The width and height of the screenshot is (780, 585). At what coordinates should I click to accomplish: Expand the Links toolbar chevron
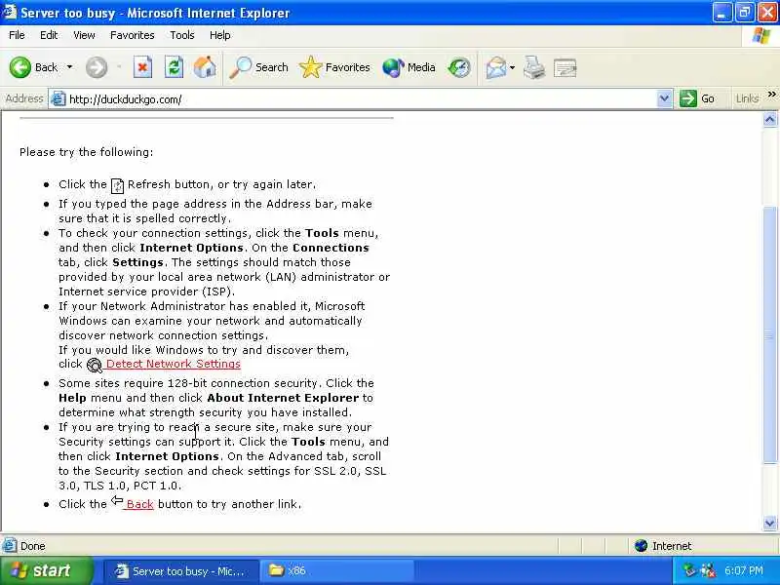[771, 94]
